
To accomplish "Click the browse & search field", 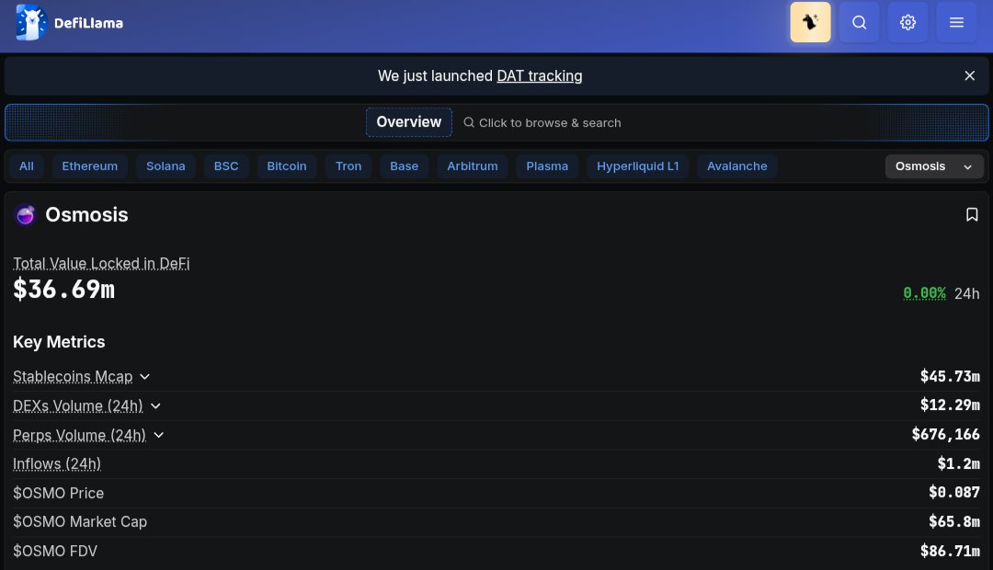I will 542,123.
